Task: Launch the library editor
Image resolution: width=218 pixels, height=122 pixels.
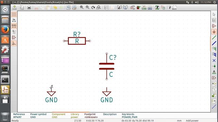Action: 119,7
